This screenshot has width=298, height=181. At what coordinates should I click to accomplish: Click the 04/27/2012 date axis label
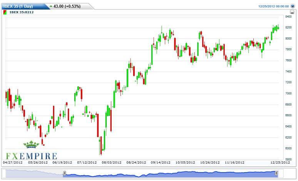[x=12, y=163]
